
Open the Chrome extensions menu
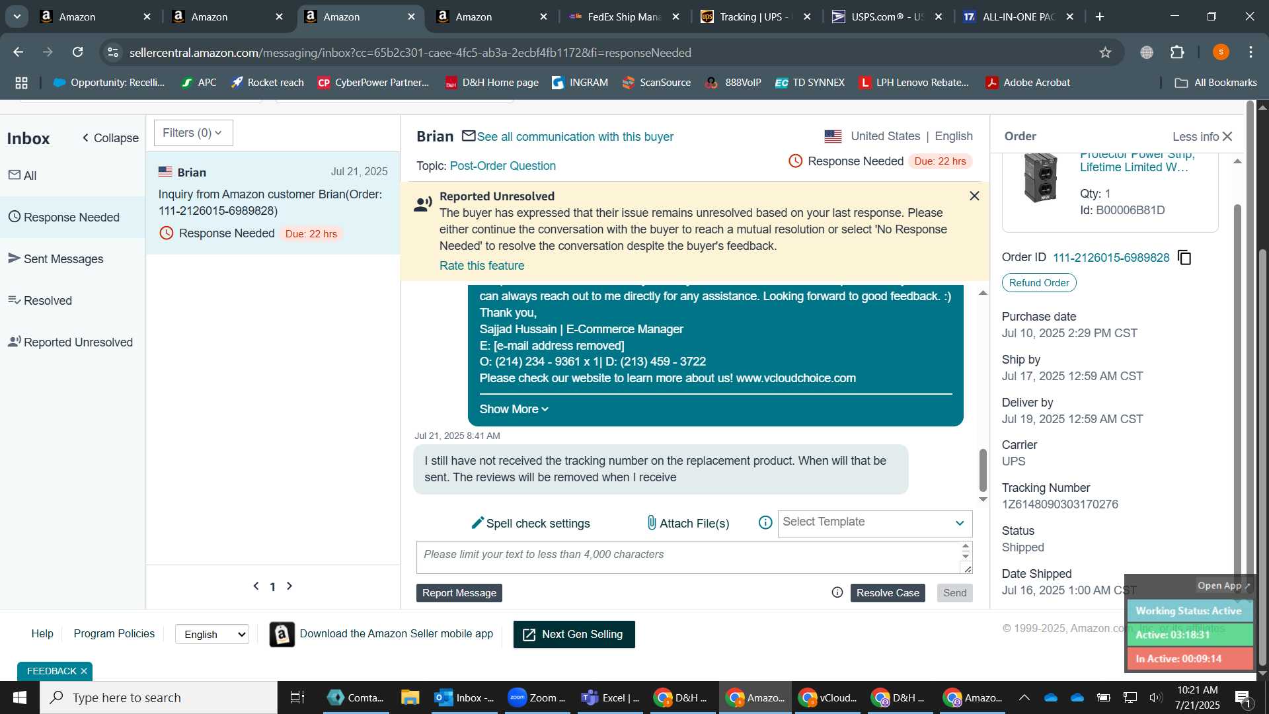(x=1177, y=52)
